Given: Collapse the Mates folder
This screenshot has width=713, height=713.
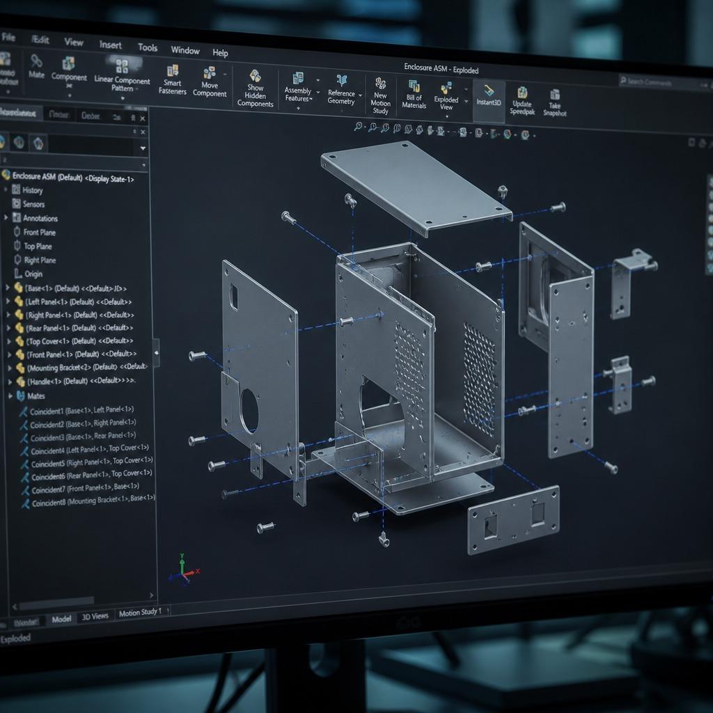Looking at the screenshot, I should tap(10, 395).
